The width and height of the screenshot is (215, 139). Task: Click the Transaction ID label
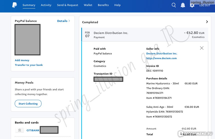[x=103, y=74]
